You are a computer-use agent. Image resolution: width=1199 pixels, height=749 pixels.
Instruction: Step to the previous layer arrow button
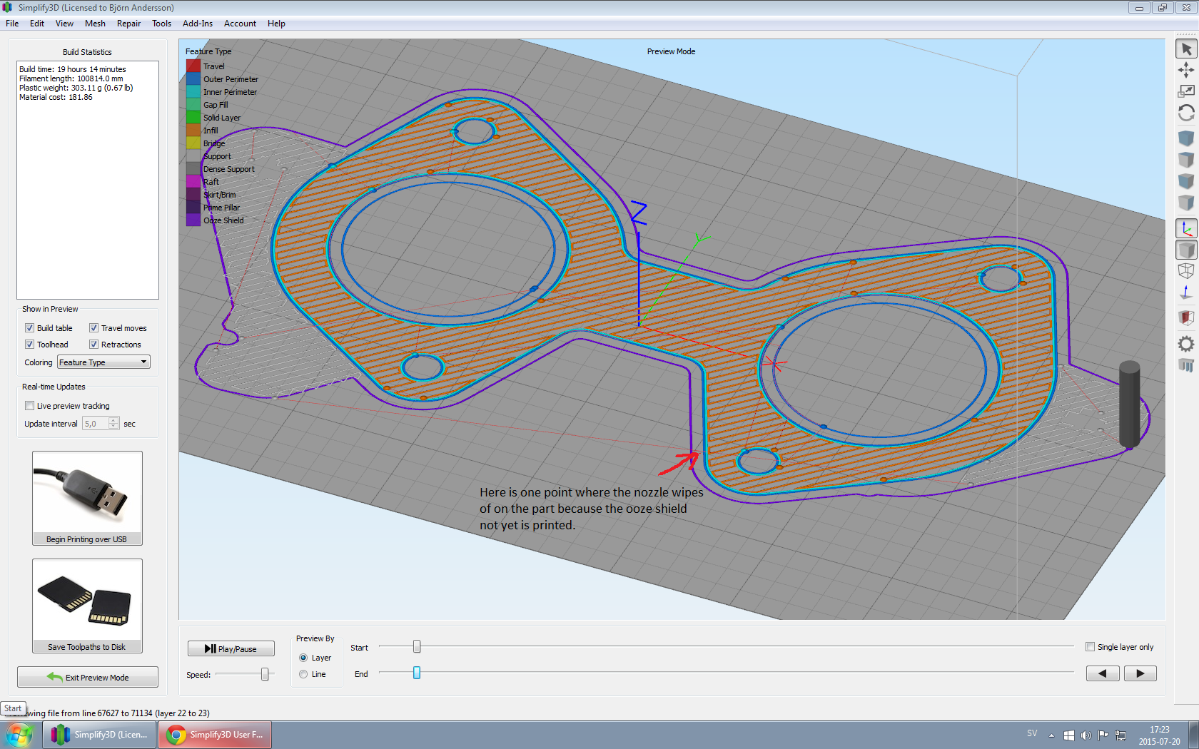pyautogui.click(x=1103, y=673)
